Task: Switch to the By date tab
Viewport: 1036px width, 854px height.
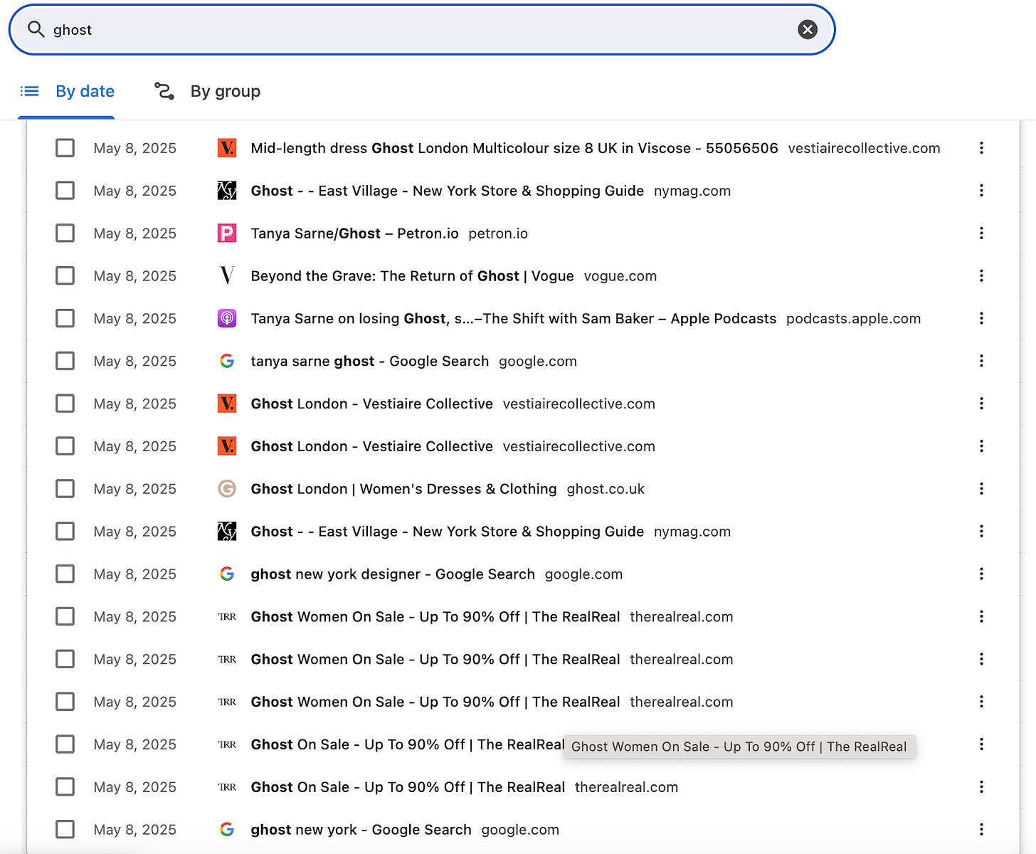Action: point(67,91)
